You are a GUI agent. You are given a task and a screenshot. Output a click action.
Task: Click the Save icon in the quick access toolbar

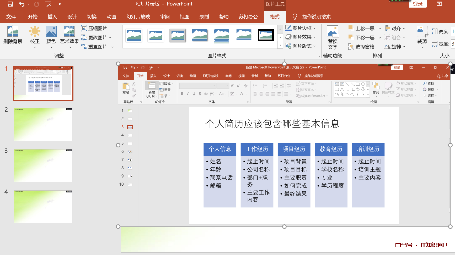(x=10, y=4)
